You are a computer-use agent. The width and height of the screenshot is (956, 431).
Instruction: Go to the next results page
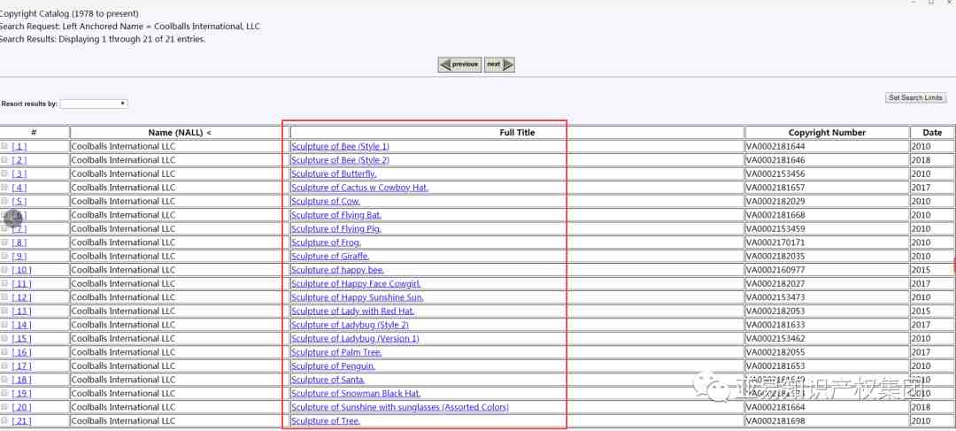pyautogui.click(x=499, y=65)
